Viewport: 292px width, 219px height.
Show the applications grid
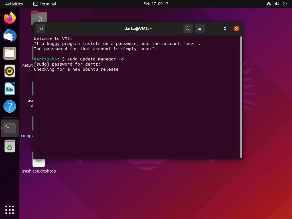[10, 210]
